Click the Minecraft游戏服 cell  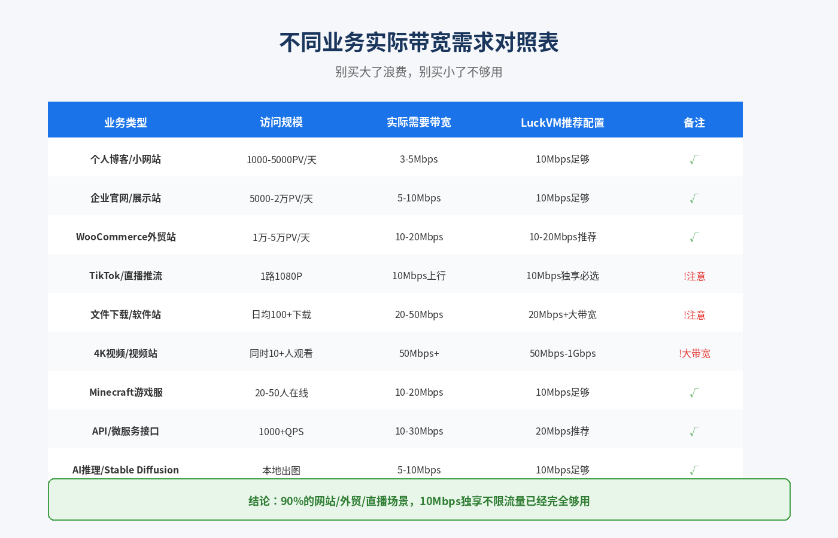click(x=126, y=392)
